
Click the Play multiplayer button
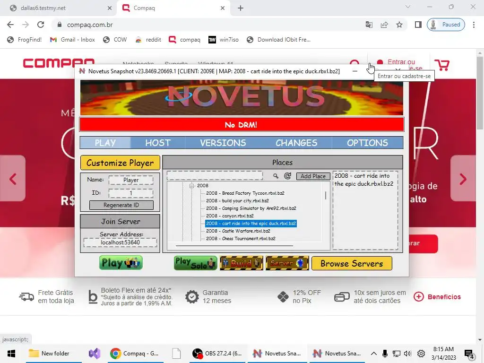[x=121, y=263]
